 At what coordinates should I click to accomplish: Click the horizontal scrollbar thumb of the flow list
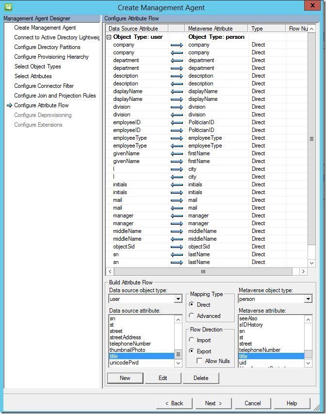click(x=203, y=271)
